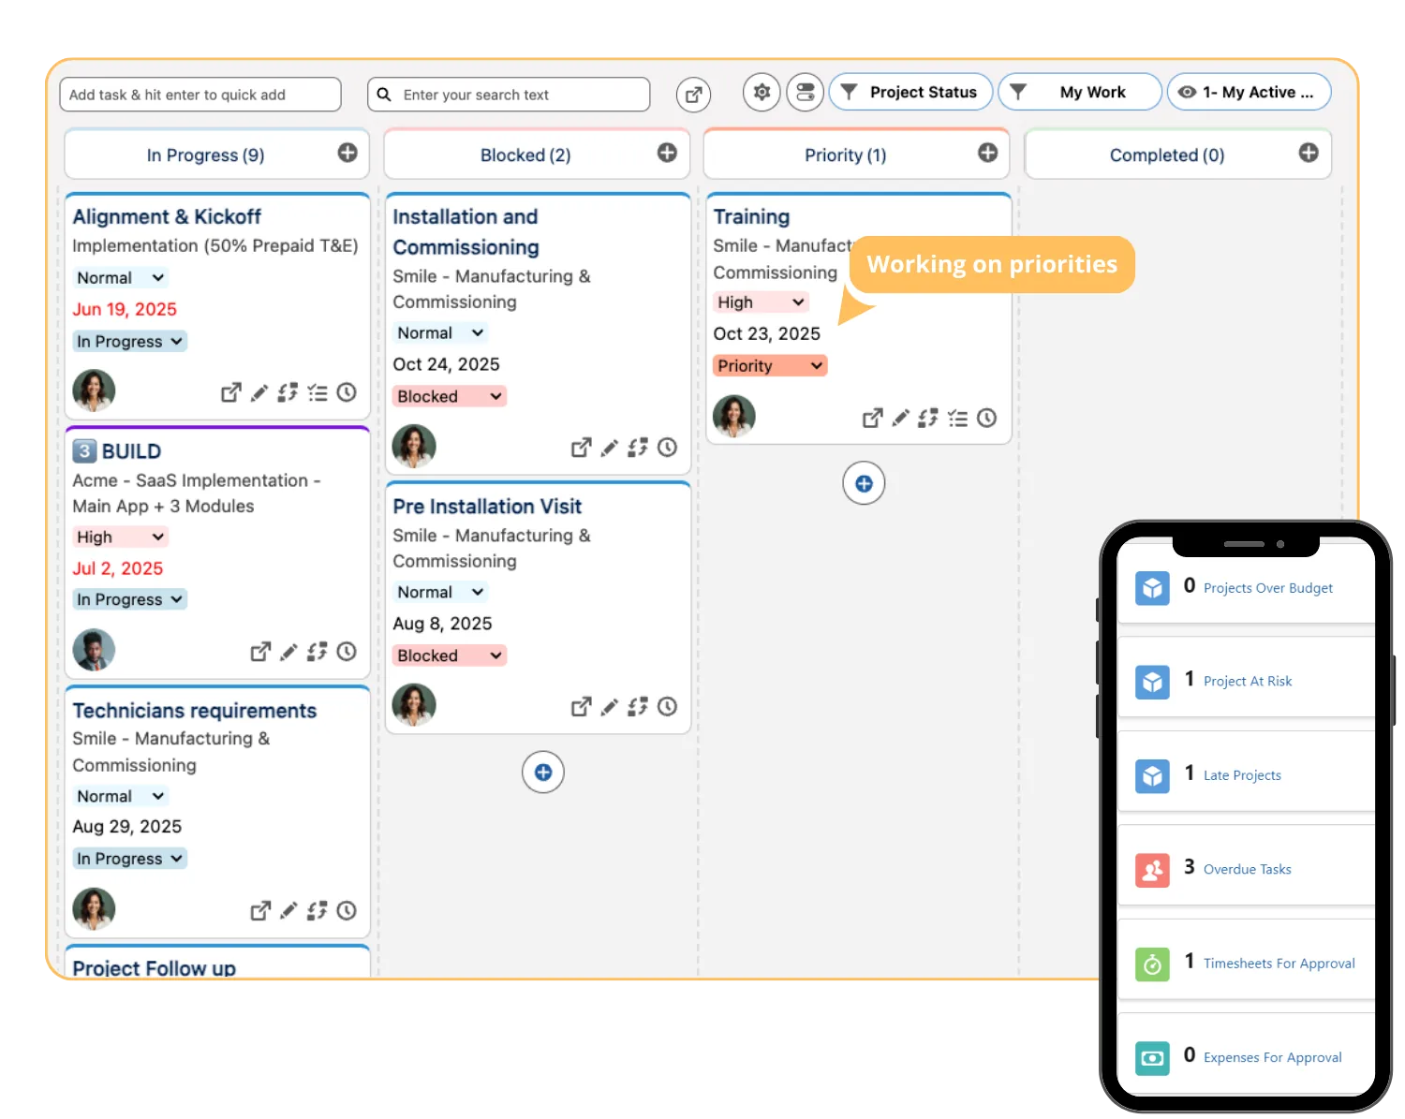Image resolution: width=1405 pixels, height=1119 pixels.
Task: Open Pre Installation Visit task title
Action: pyautogui.click(x=487, y=507)
